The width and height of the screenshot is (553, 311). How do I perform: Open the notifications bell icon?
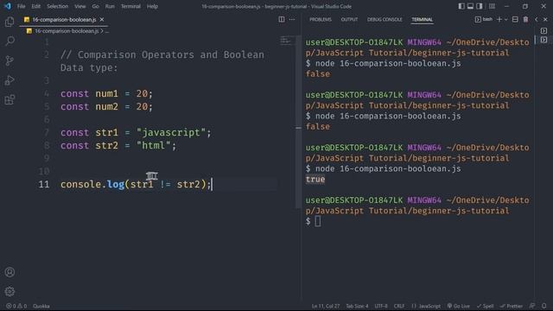click(x=544, y=306)
